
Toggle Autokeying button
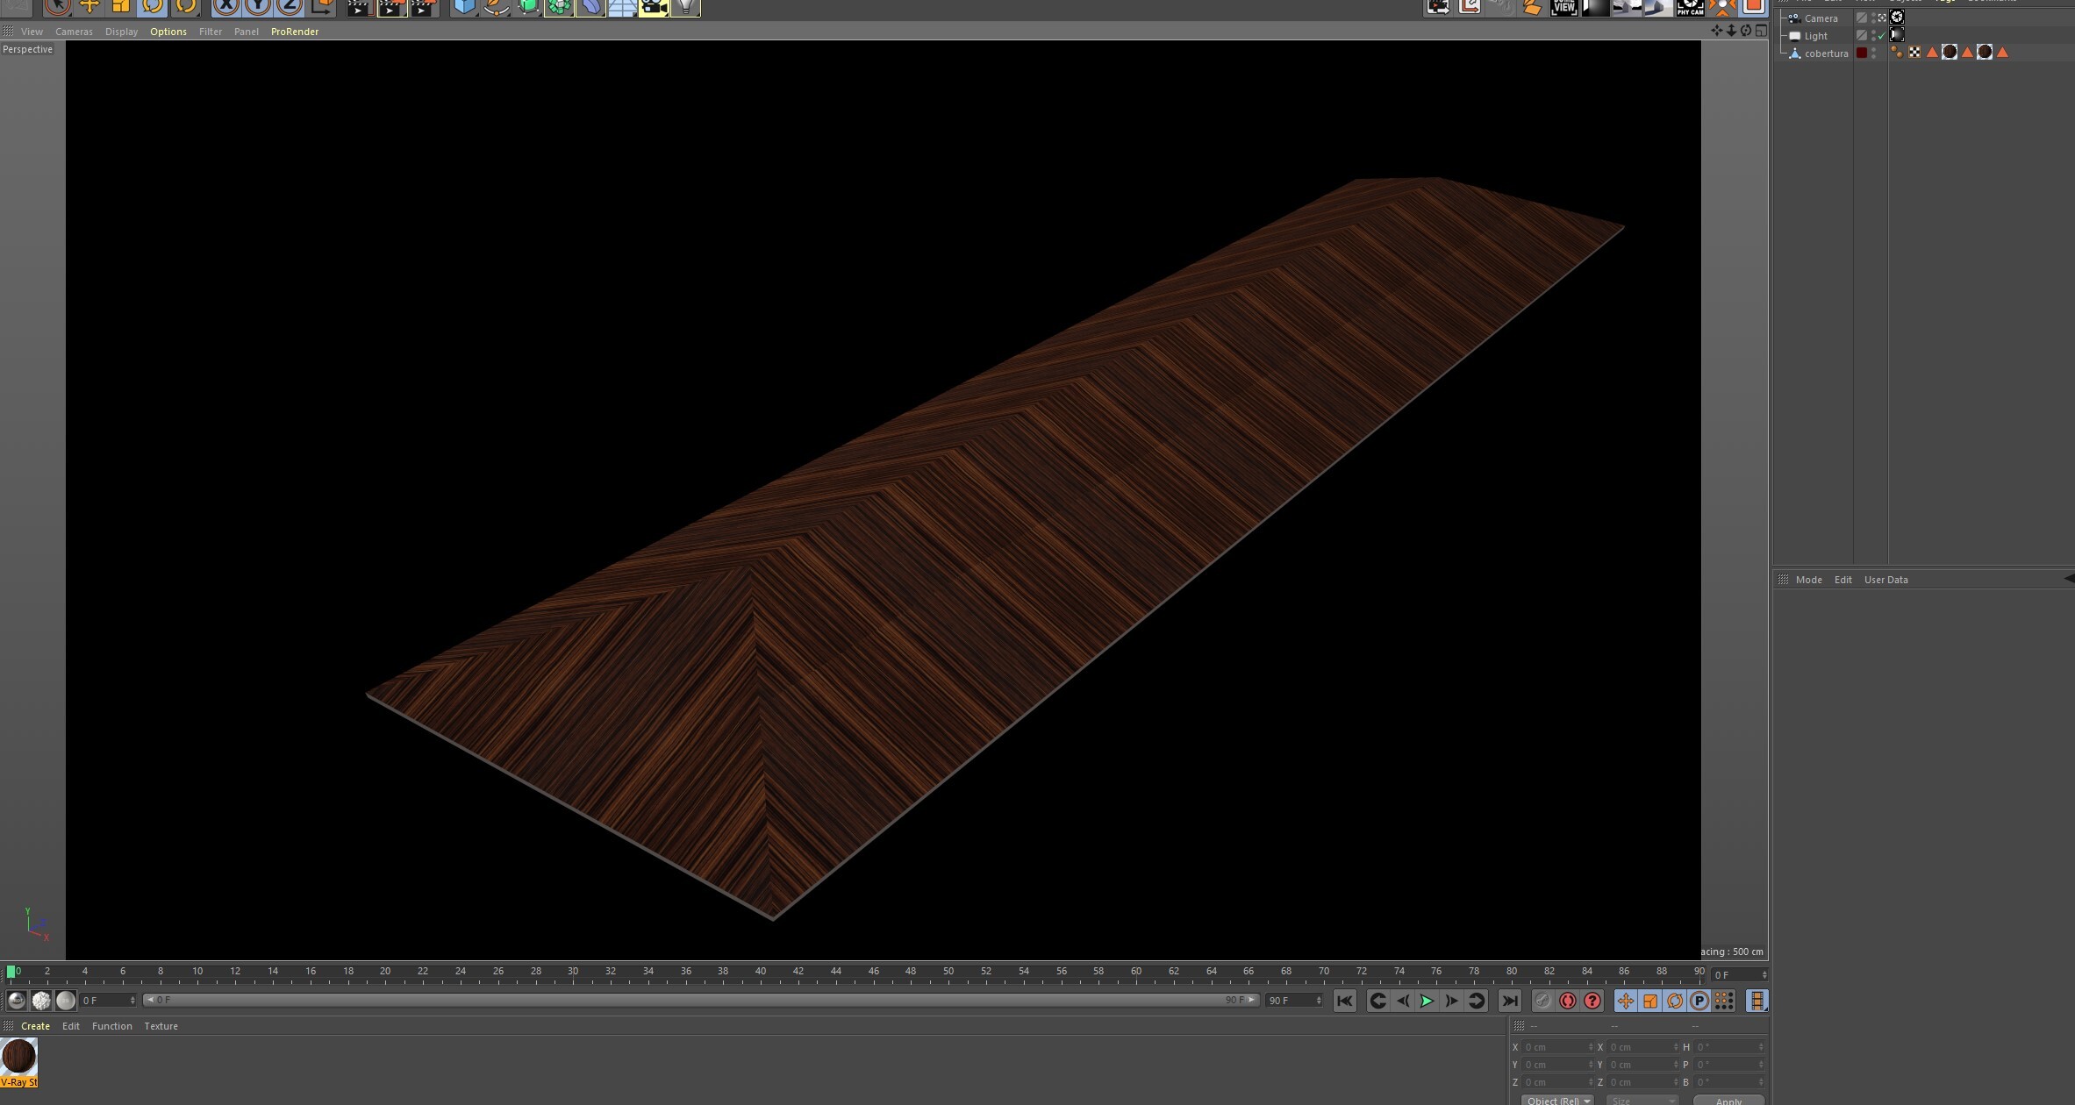pos(1567,1001)
